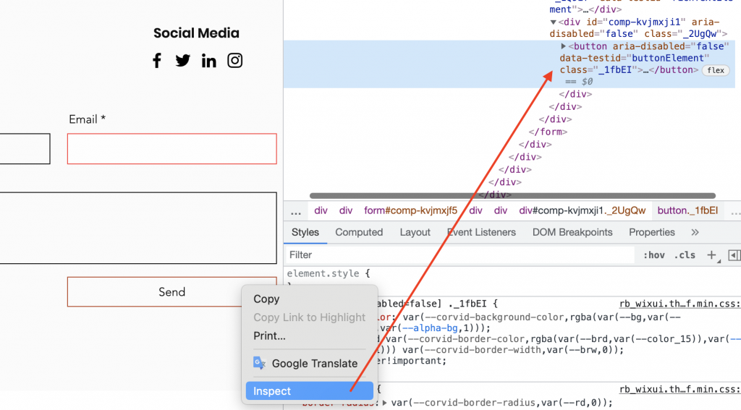741x410 pixels.
Task: Click the Email input field
Action: pos(172,148)
